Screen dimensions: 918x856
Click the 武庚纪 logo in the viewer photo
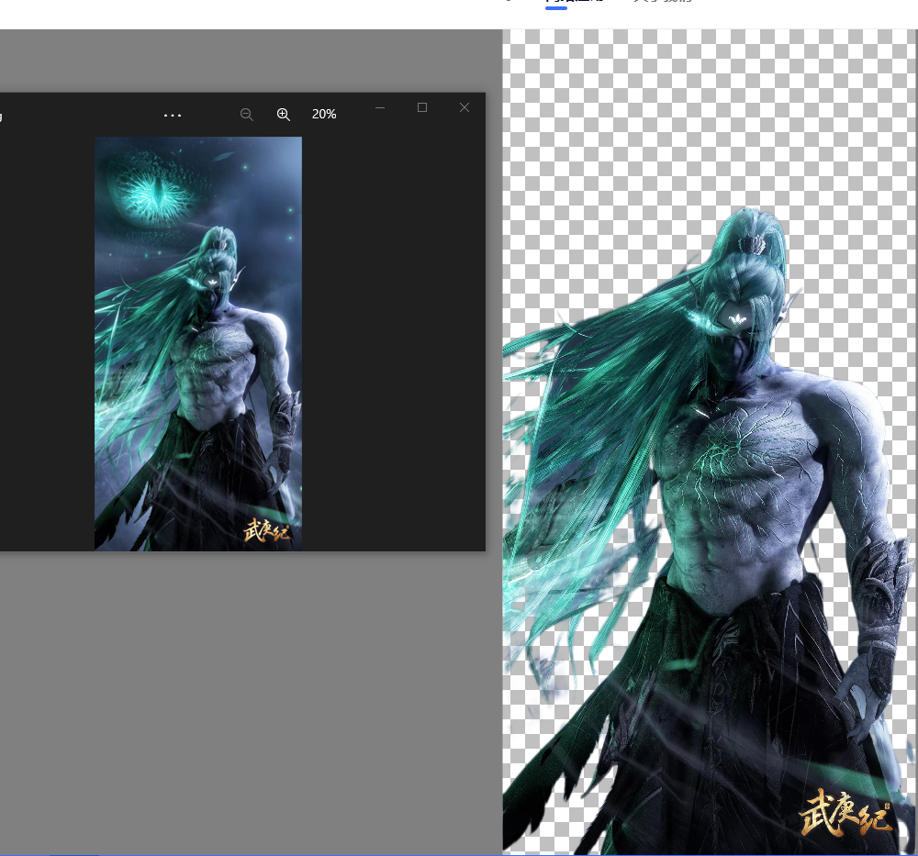267,530
